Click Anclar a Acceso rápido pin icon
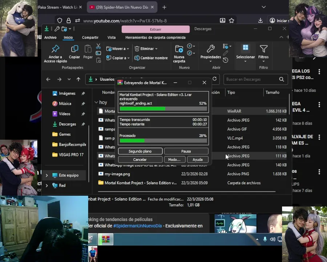 click(55, 49)
